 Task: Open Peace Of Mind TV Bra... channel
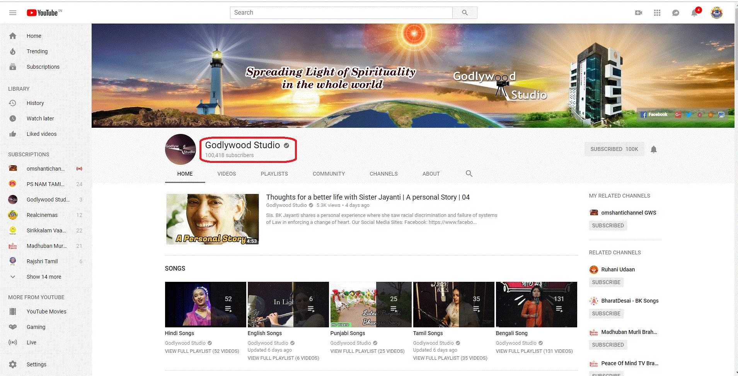click(x=629, y=363)
